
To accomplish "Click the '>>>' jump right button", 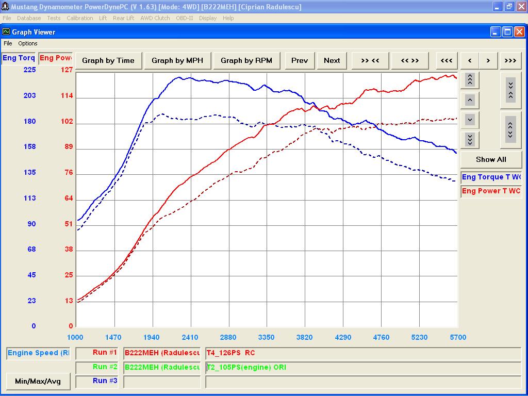I will pos(510,61).
